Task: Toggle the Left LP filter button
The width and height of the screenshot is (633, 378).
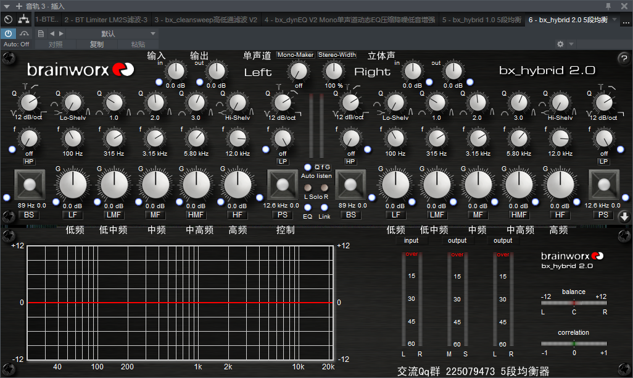Action: click(x=283, y=161)
